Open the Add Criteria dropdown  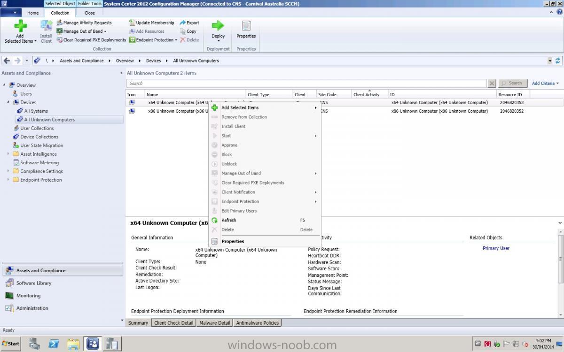545,83
